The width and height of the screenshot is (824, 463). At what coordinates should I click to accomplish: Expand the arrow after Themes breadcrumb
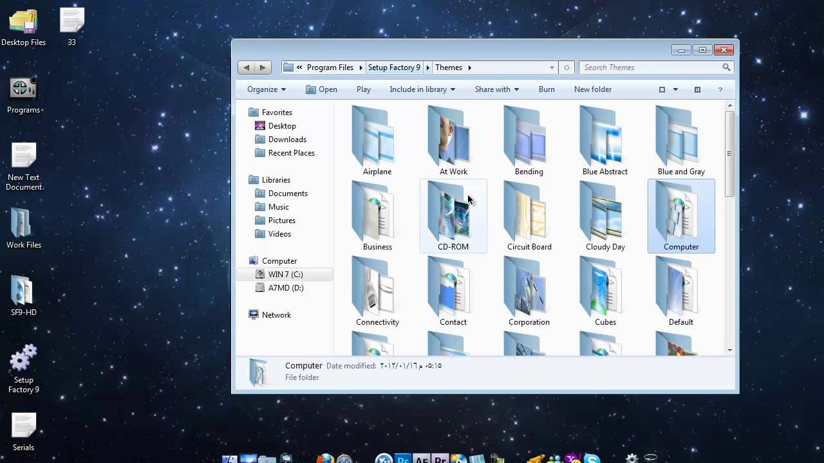point(470,68)
